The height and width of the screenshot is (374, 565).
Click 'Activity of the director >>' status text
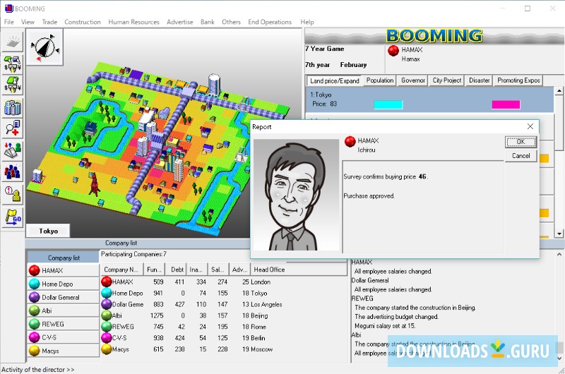coord(38,370)
